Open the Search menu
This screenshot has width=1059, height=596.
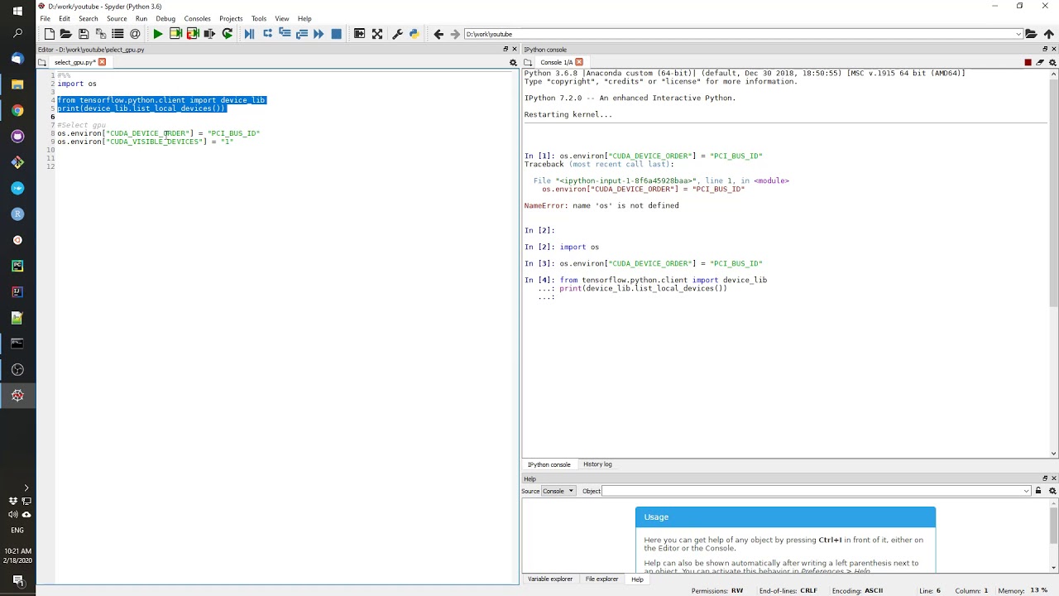tap(88, 18)
